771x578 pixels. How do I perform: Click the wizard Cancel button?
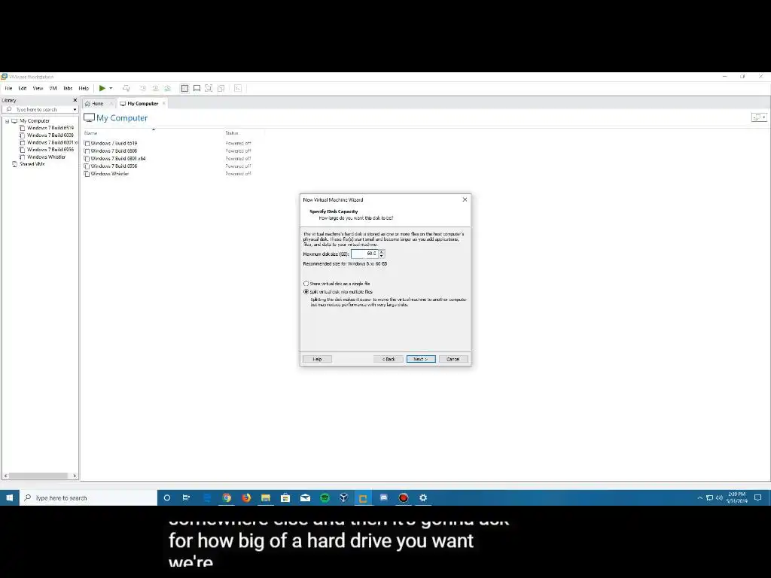tap(453, 359)
